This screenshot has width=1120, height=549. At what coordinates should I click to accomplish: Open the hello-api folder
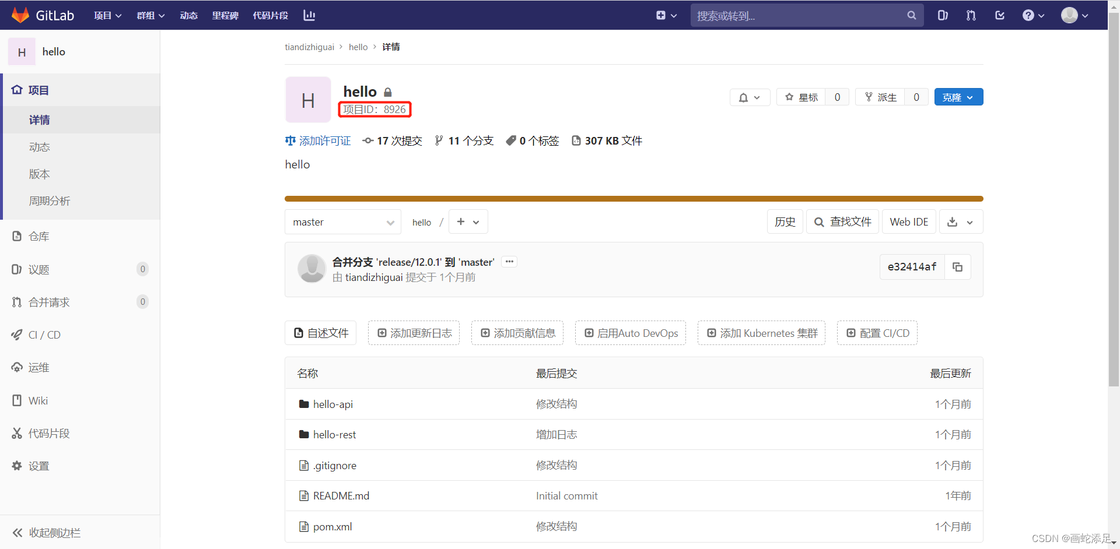pyautogui.click(x=333, y=404)
